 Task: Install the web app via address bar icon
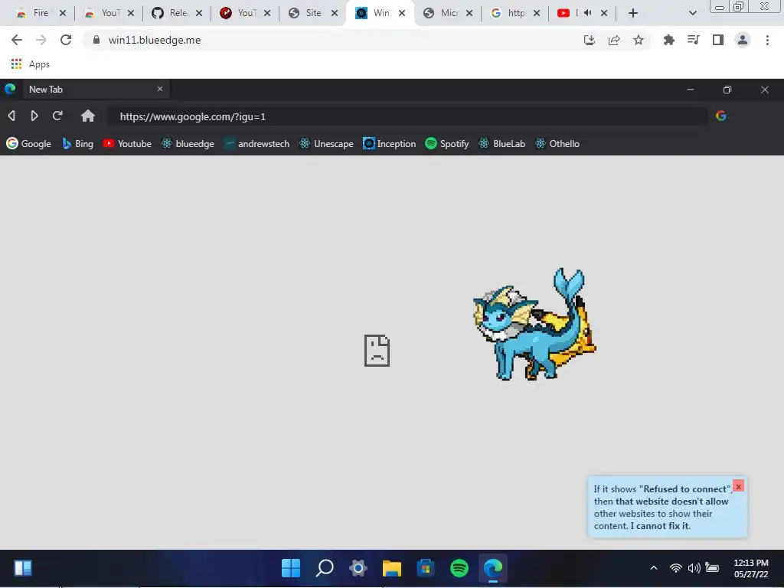pos(590,40)
